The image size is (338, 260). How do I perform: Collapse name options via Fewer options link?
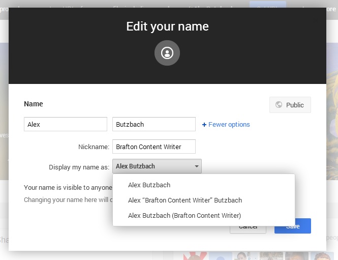click(229, 125)
